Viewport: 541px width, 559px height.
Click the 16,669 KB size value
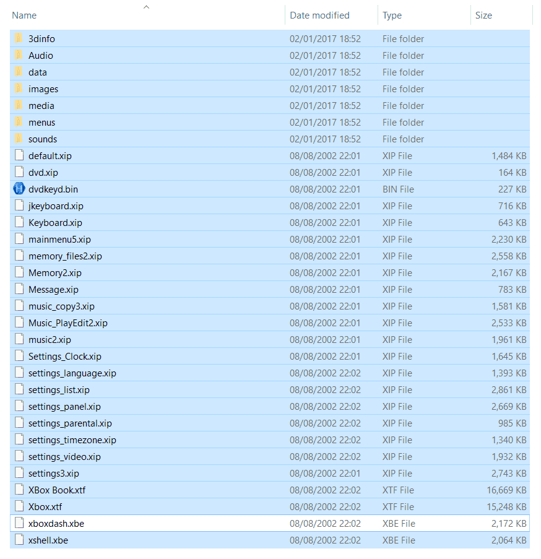(x=506, y=490)
